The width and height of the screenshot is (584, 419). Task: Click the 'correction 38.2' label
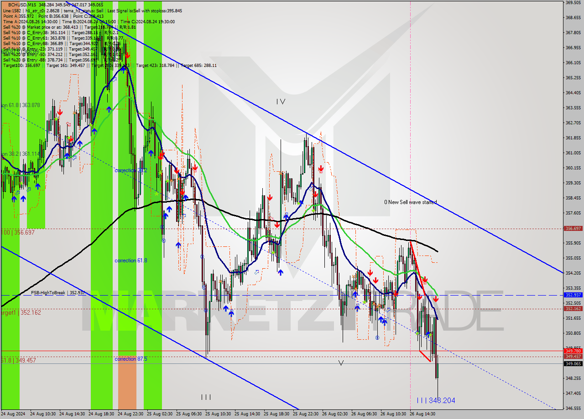click(x=131, y=170)
